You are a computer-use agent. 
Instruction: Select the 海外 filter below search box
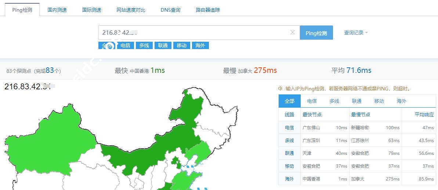coord(200,45)
